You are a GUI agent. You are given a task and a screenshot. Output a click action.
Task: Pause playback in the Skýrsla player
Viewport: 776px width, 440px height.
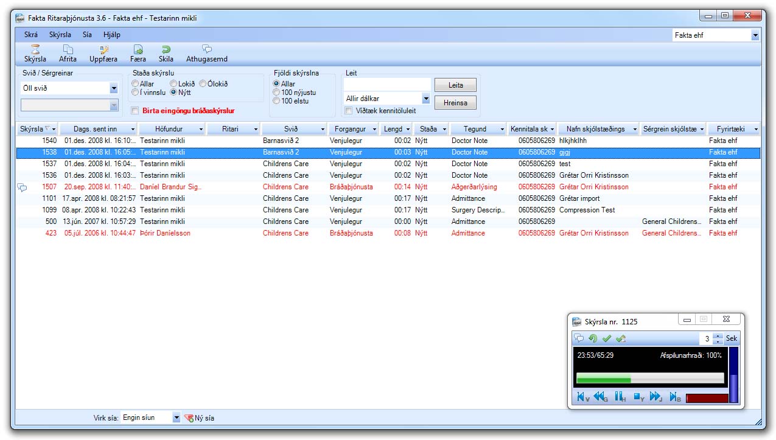tap(620, 397)
